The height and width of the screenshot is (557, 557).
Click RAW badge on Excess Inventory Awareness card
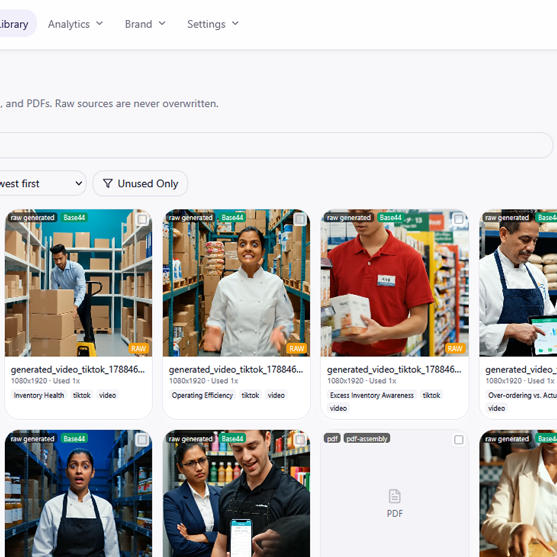point(455,349)
